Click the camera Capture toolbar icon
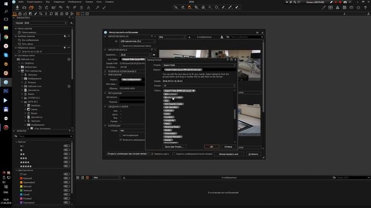Viewport: 371px width, 208px height. [x=24, y=8]
